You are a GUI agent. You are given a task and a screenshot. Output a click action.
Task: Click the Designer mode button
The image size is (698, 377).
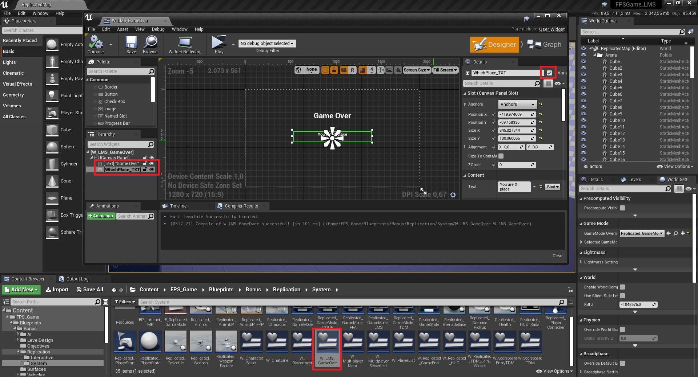(x=495, y=45)
